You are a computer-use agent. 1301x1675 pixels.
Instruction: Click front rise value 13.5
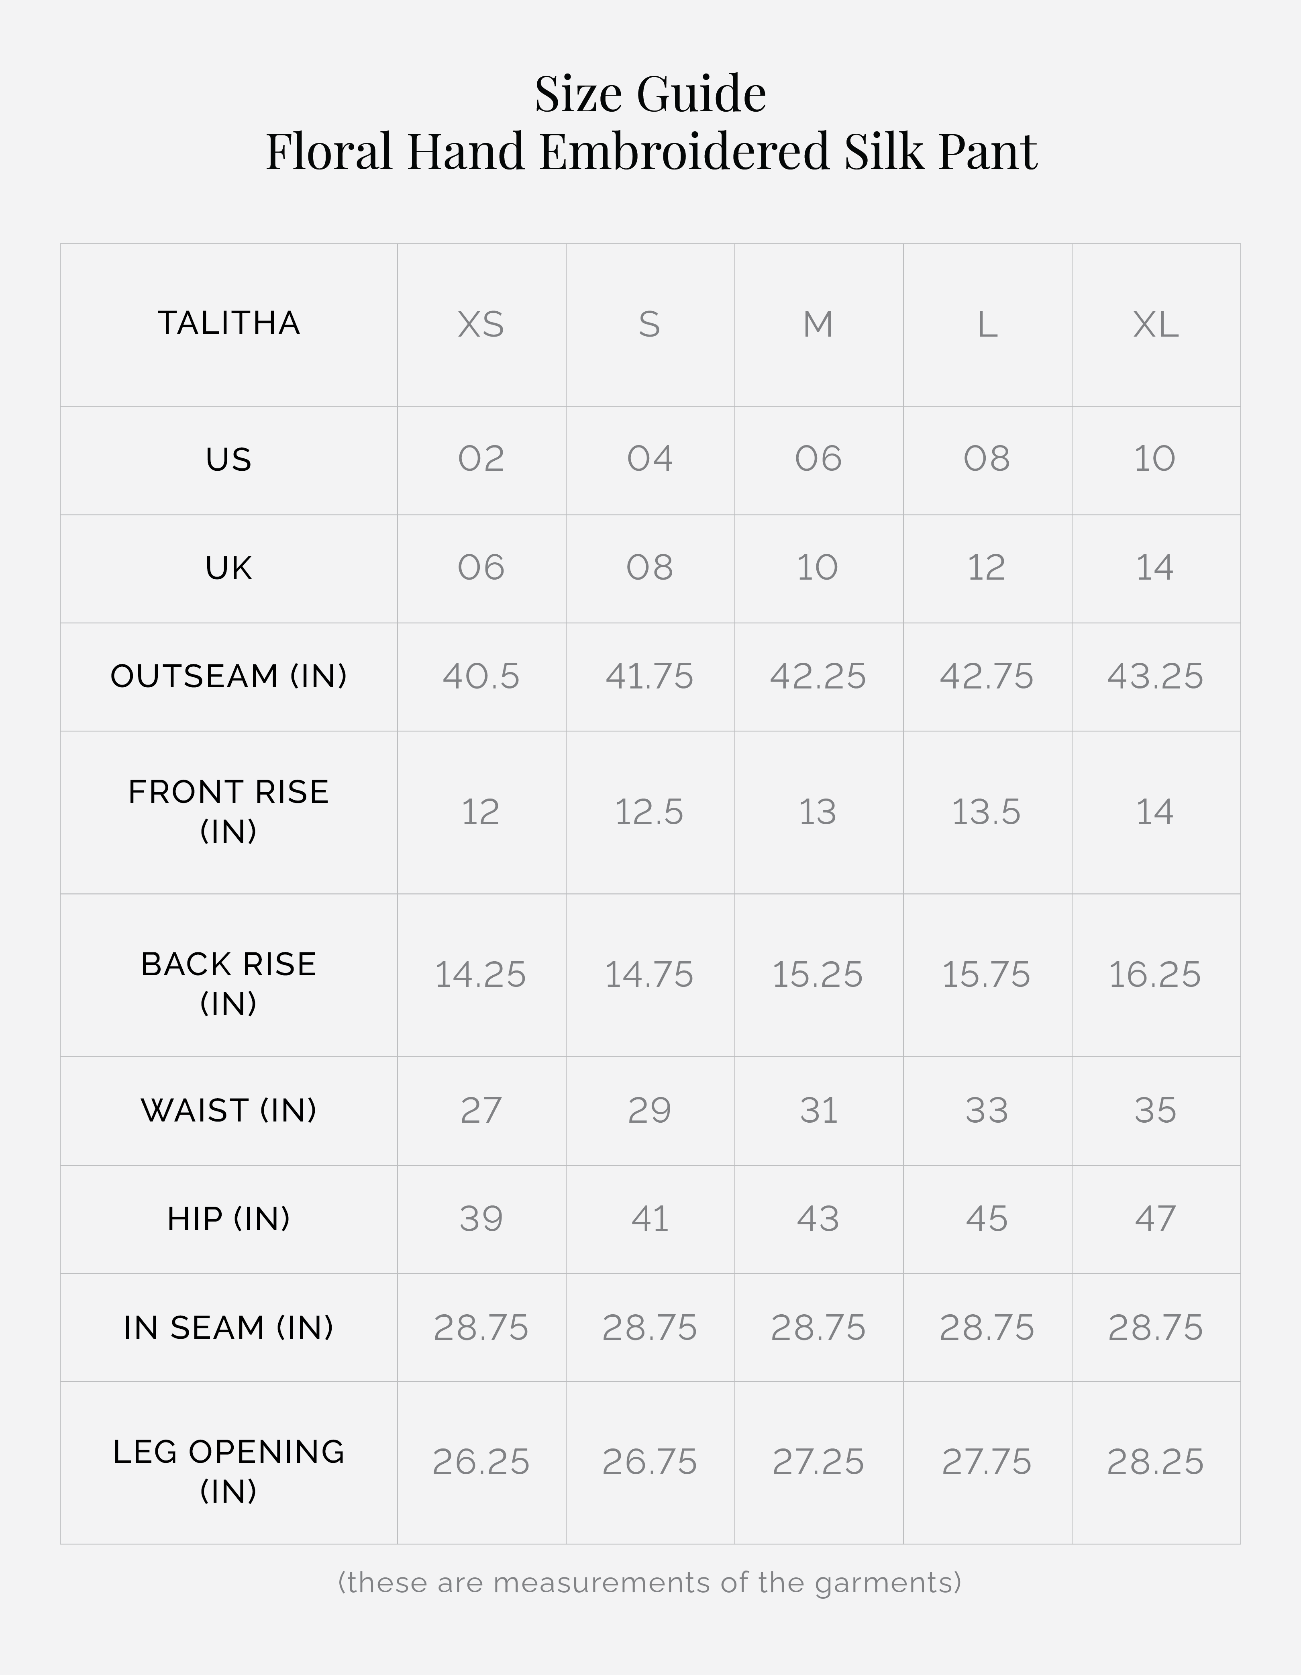(986, 812)
